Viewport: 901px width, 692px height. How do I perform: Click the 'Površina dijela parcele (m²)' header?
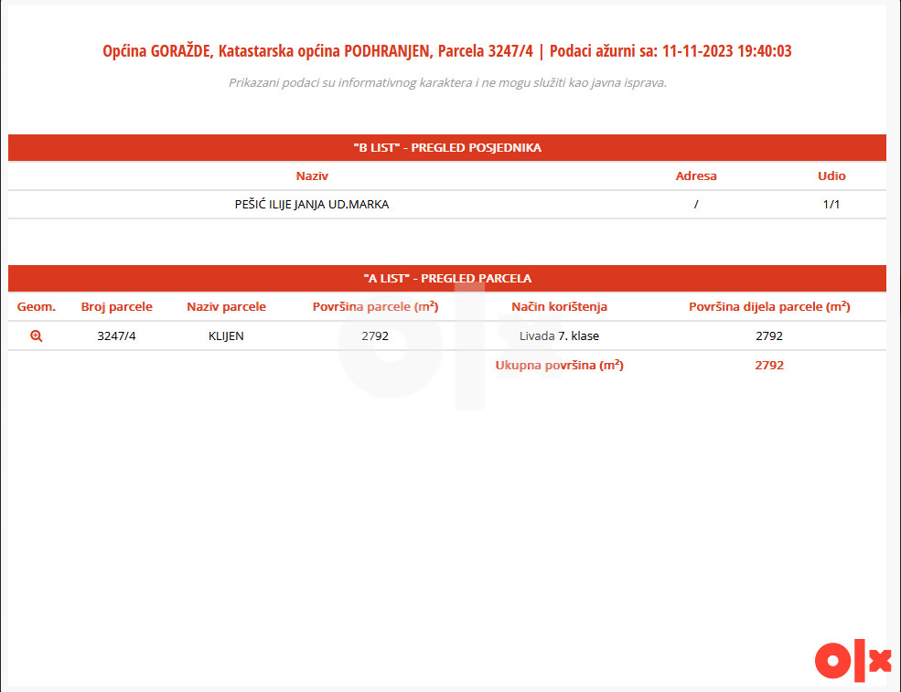(769, 306)
